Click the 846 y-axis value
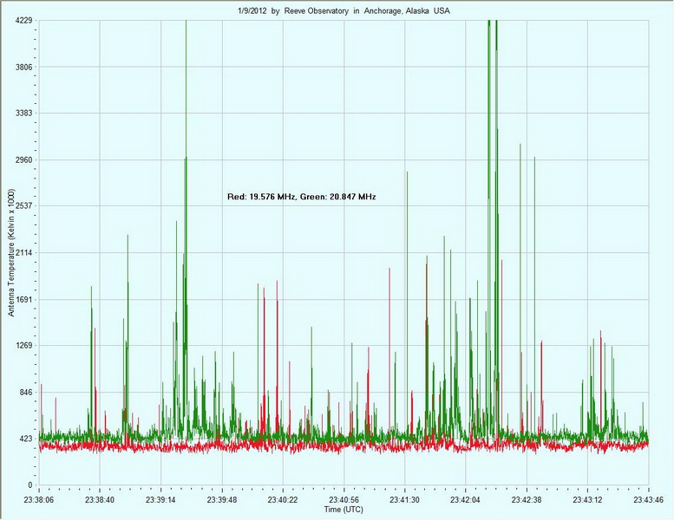 point(26,392)
